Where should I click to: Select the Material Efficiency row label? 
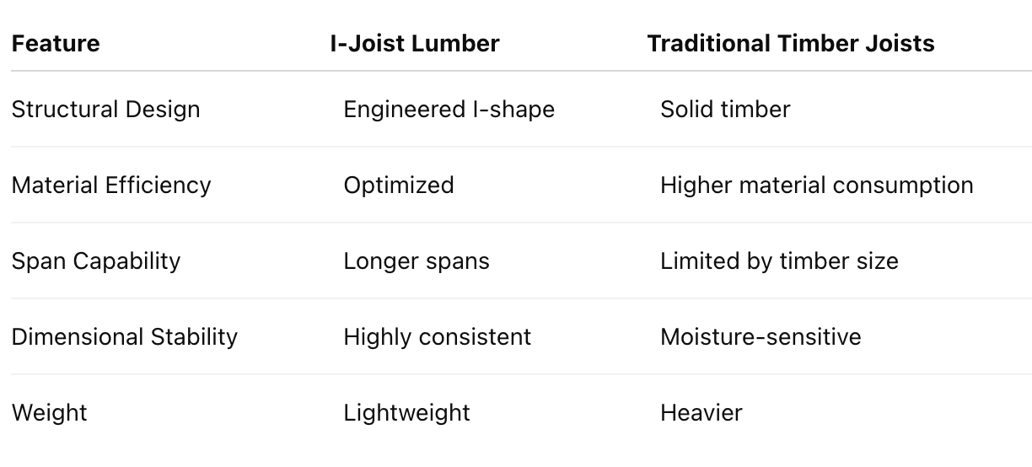pos(111,185)
